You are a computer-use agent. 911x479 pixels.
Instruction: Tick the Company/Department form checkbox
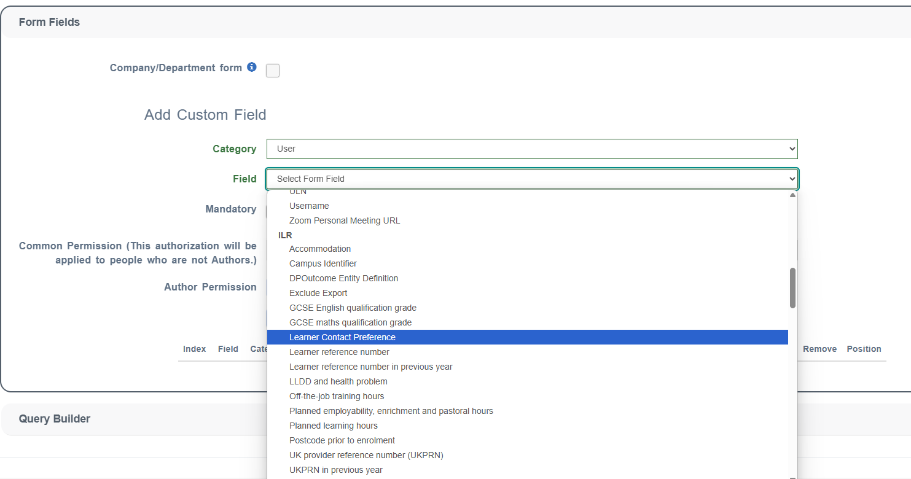(x=273, y=71)
